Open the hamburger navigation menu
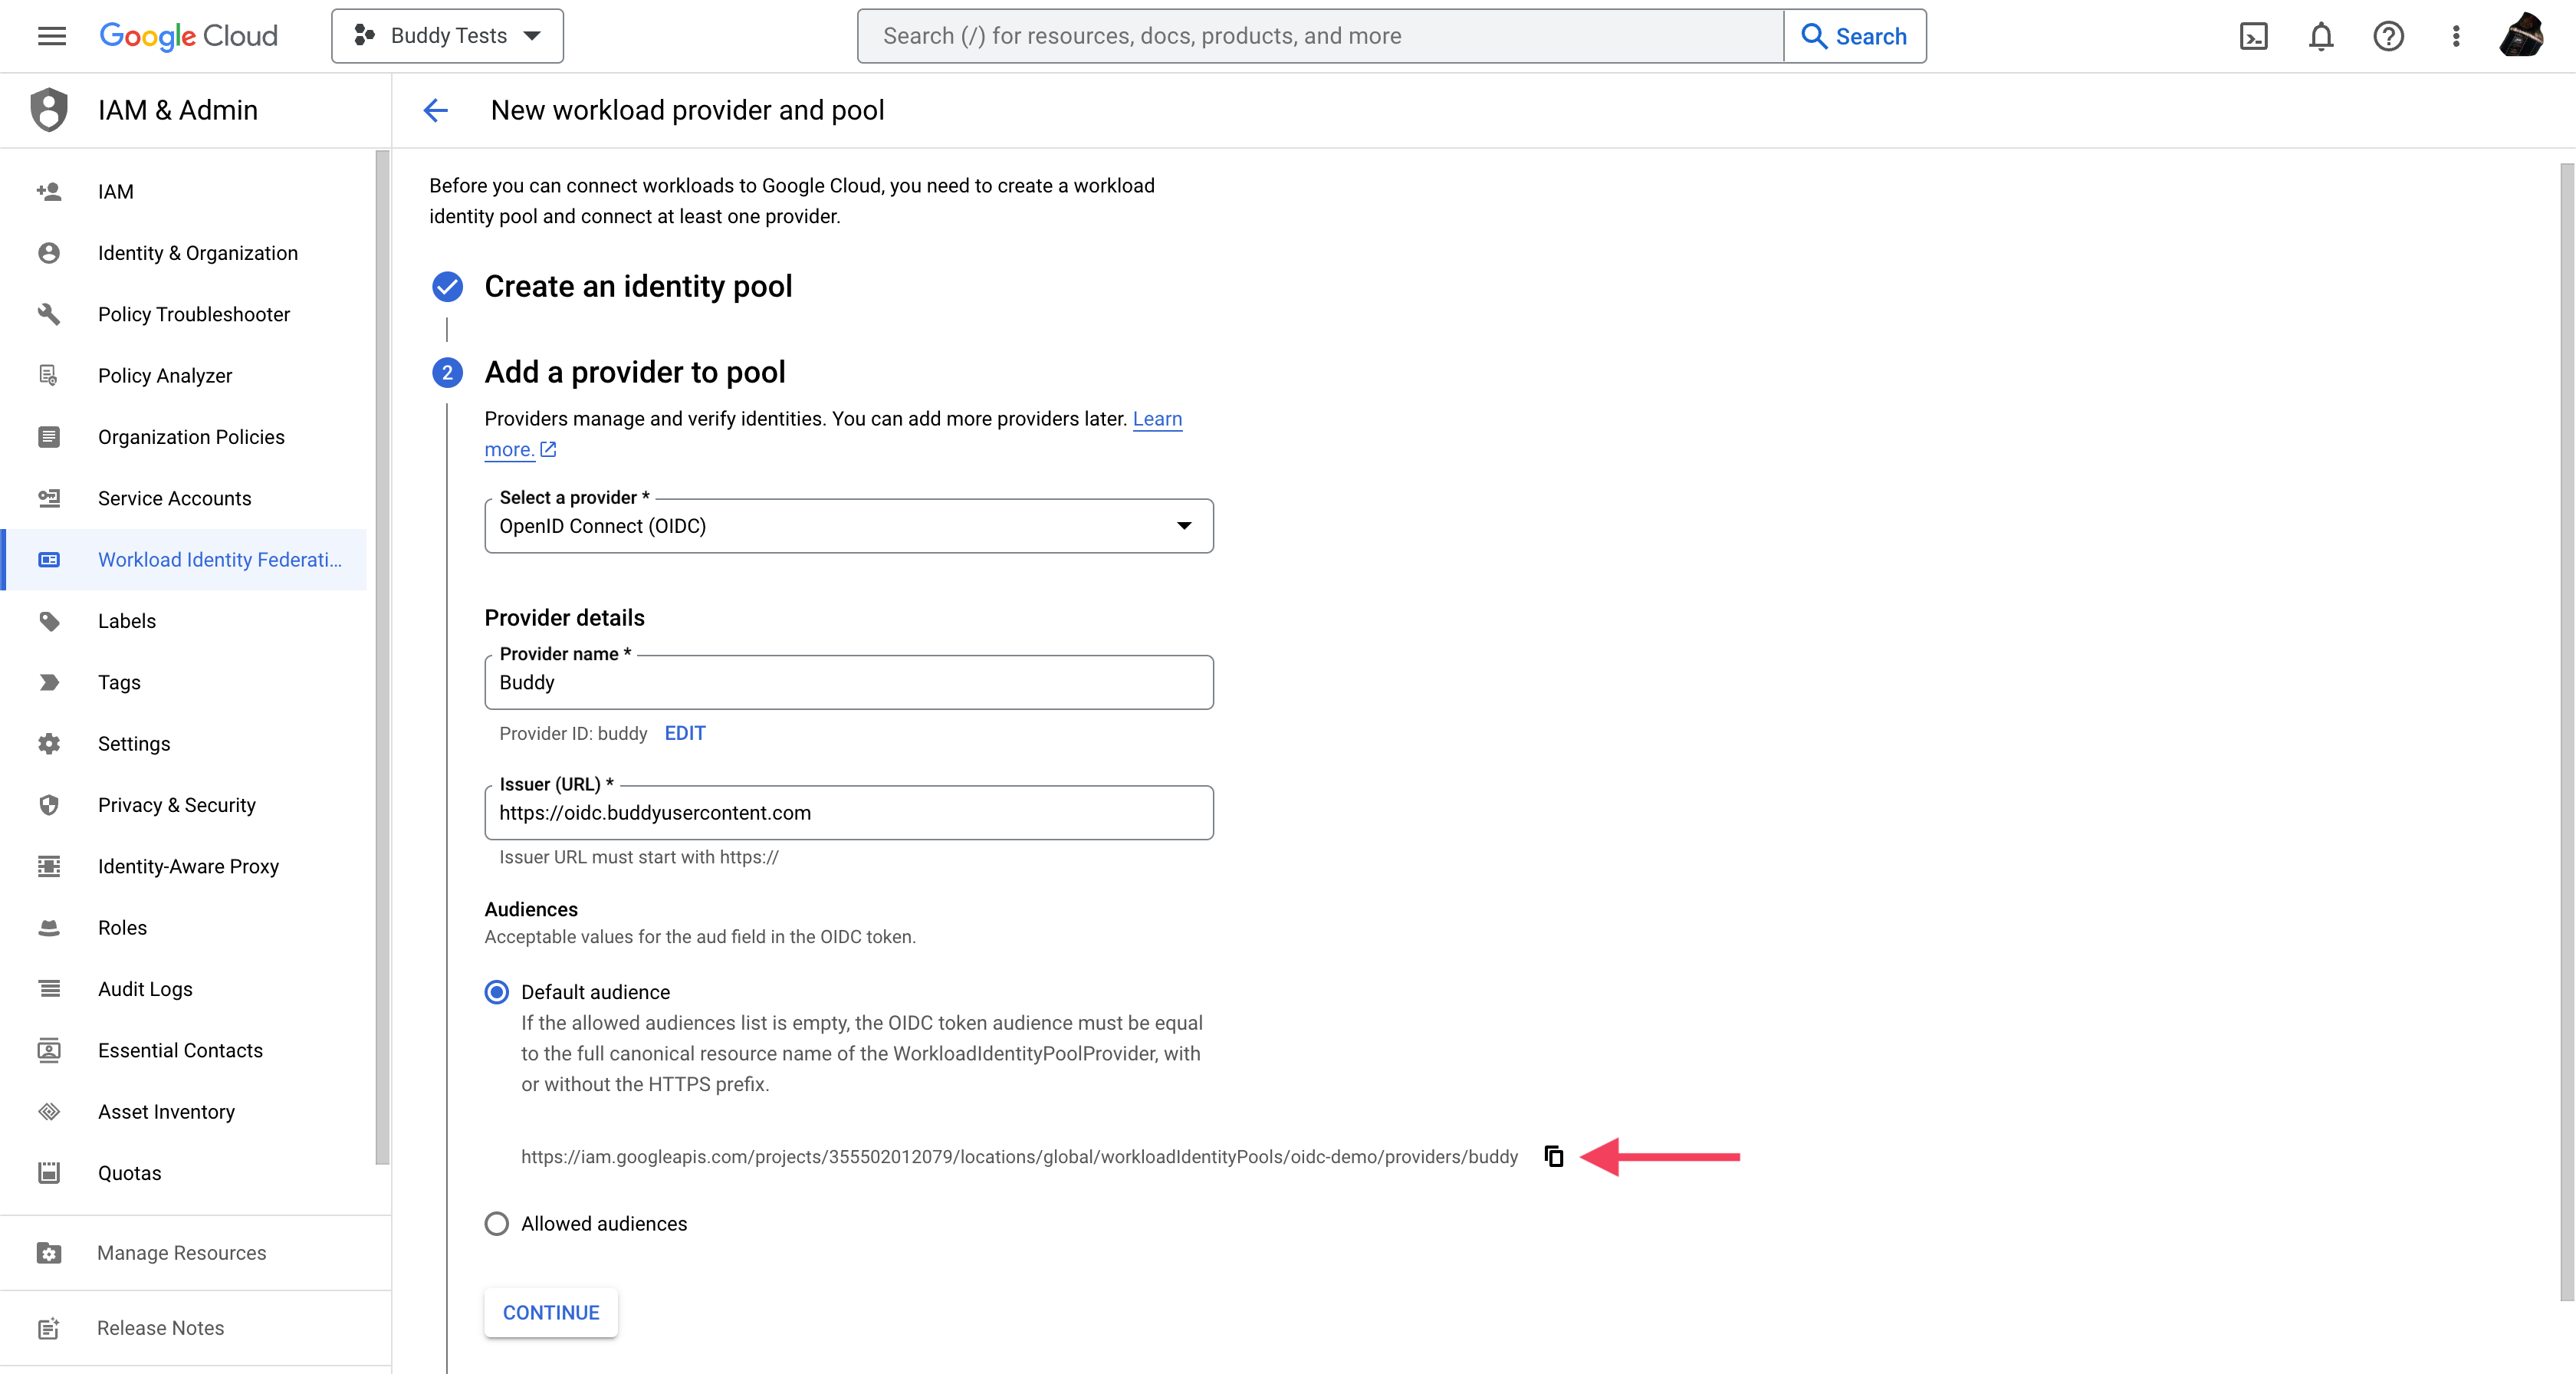The image size is (2576, 1374). [52, 36]
